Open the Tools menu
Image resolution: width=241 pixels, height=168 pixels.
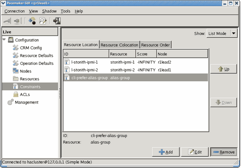tap(65, 11)
